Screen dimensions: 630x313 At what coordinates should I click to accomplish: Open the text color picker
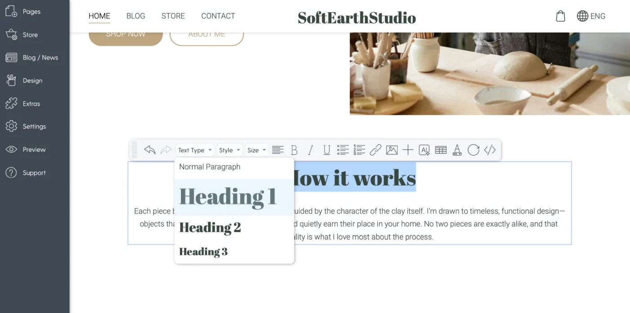tap(457, 150)
